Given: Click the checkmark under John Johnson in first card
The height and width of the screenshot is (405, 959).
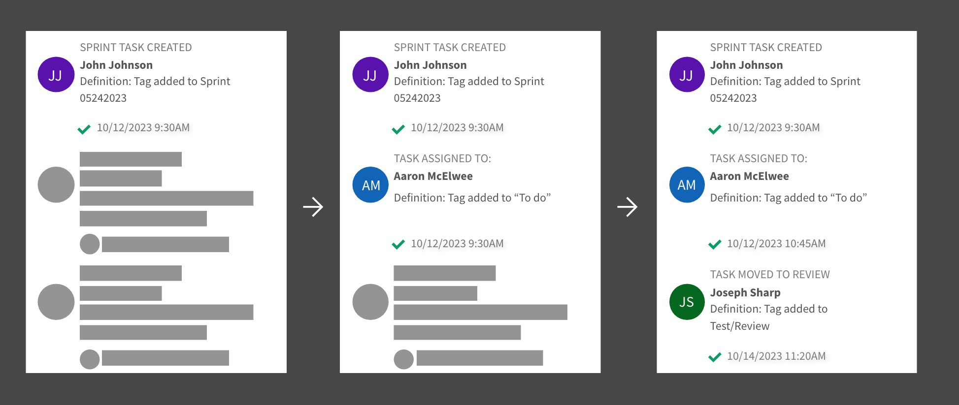Looking at the screenshot, I should point(84,129).
